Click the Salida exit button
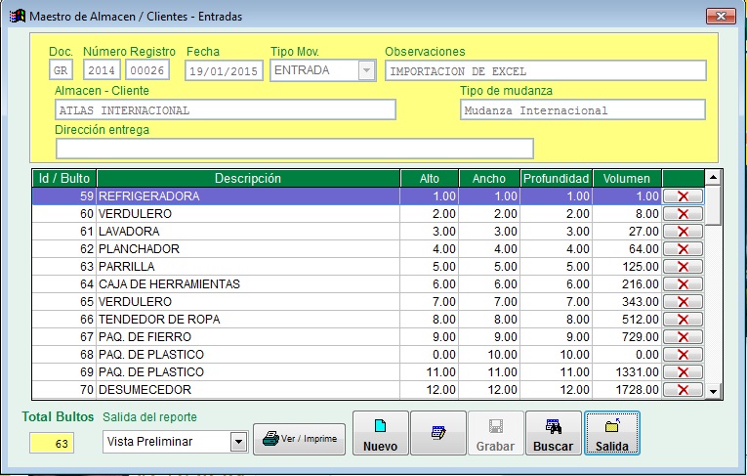Viewport: 747px width, 476px height. pos(611,434)
